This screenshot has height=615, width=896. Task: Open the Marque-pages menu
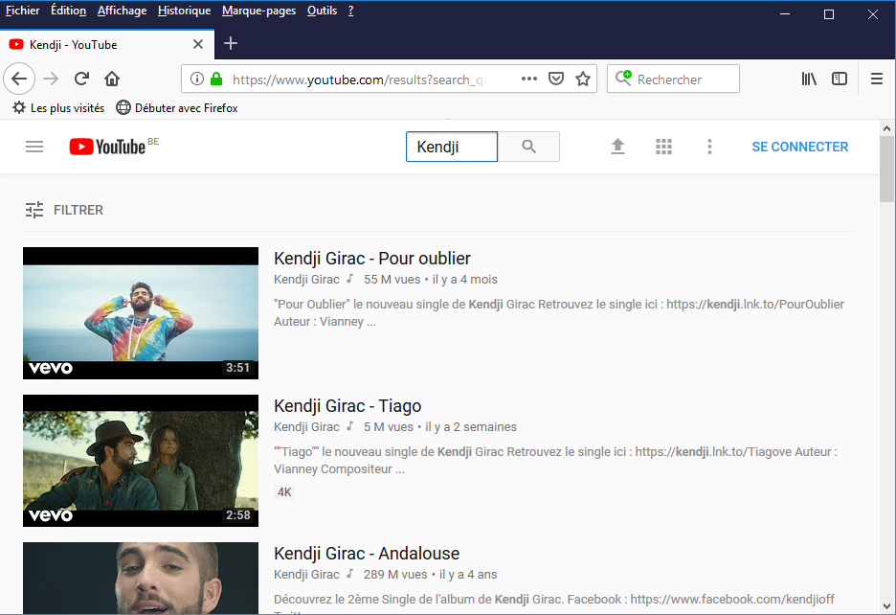(258, 11)
